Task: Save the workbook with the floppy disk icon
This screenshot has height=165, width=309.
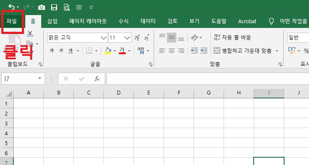Action: click(54, 7)
